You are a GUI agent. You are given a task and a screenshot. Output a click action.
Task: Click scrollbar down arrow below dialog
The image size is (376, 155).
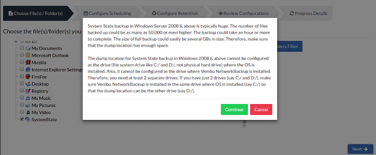(245, 126)
